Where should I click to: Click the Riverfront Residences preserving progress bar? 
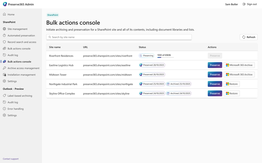165,57
